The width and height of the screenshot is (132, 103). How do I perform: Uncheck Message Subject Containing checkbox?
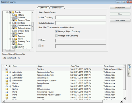tap(56, 31)
